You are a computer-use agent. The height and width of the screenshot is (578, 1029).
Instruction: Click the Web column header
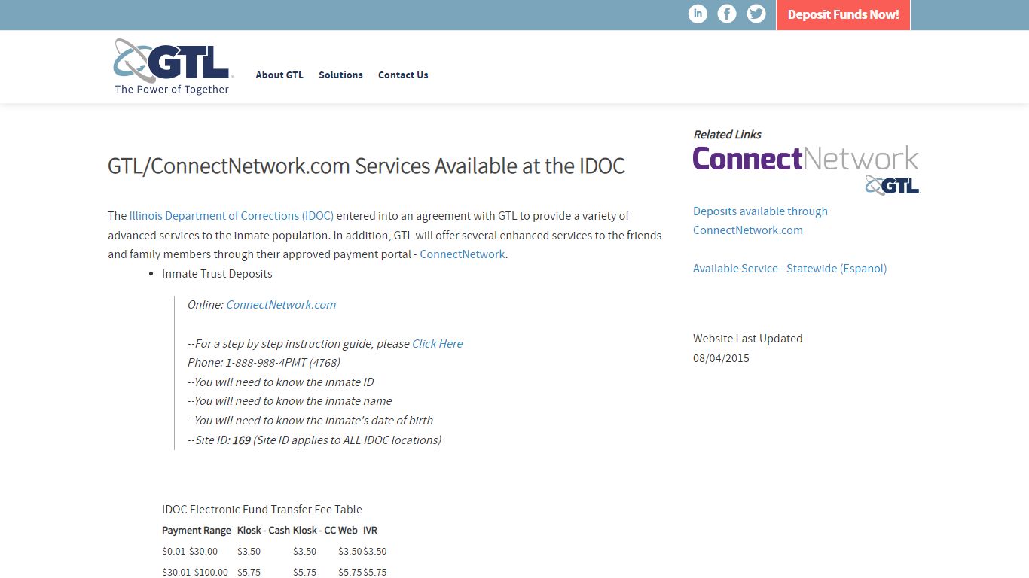(348, 531)
